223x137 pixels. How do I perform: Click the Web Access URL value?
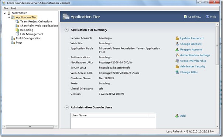coord(119,73)
